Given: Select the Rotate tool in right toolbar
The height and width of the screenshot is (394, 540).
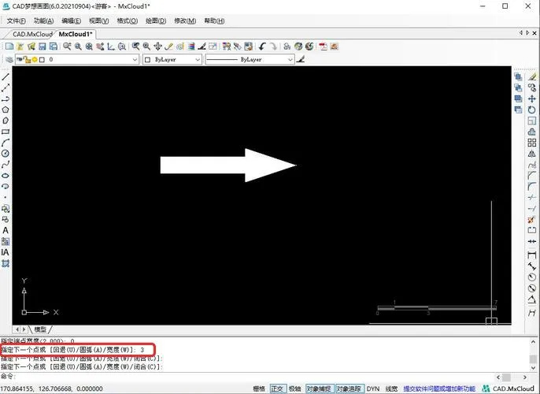Looking at the screenshot, I should coord(532,110).
